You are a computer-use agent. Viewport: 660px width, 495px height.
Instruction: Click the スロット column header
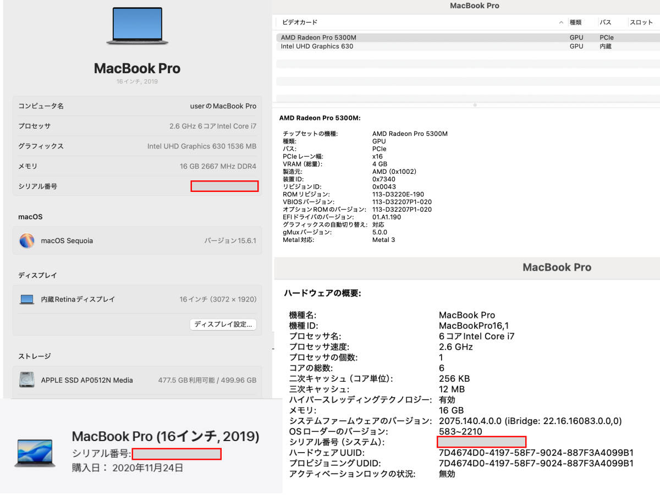tap(641, 23)
